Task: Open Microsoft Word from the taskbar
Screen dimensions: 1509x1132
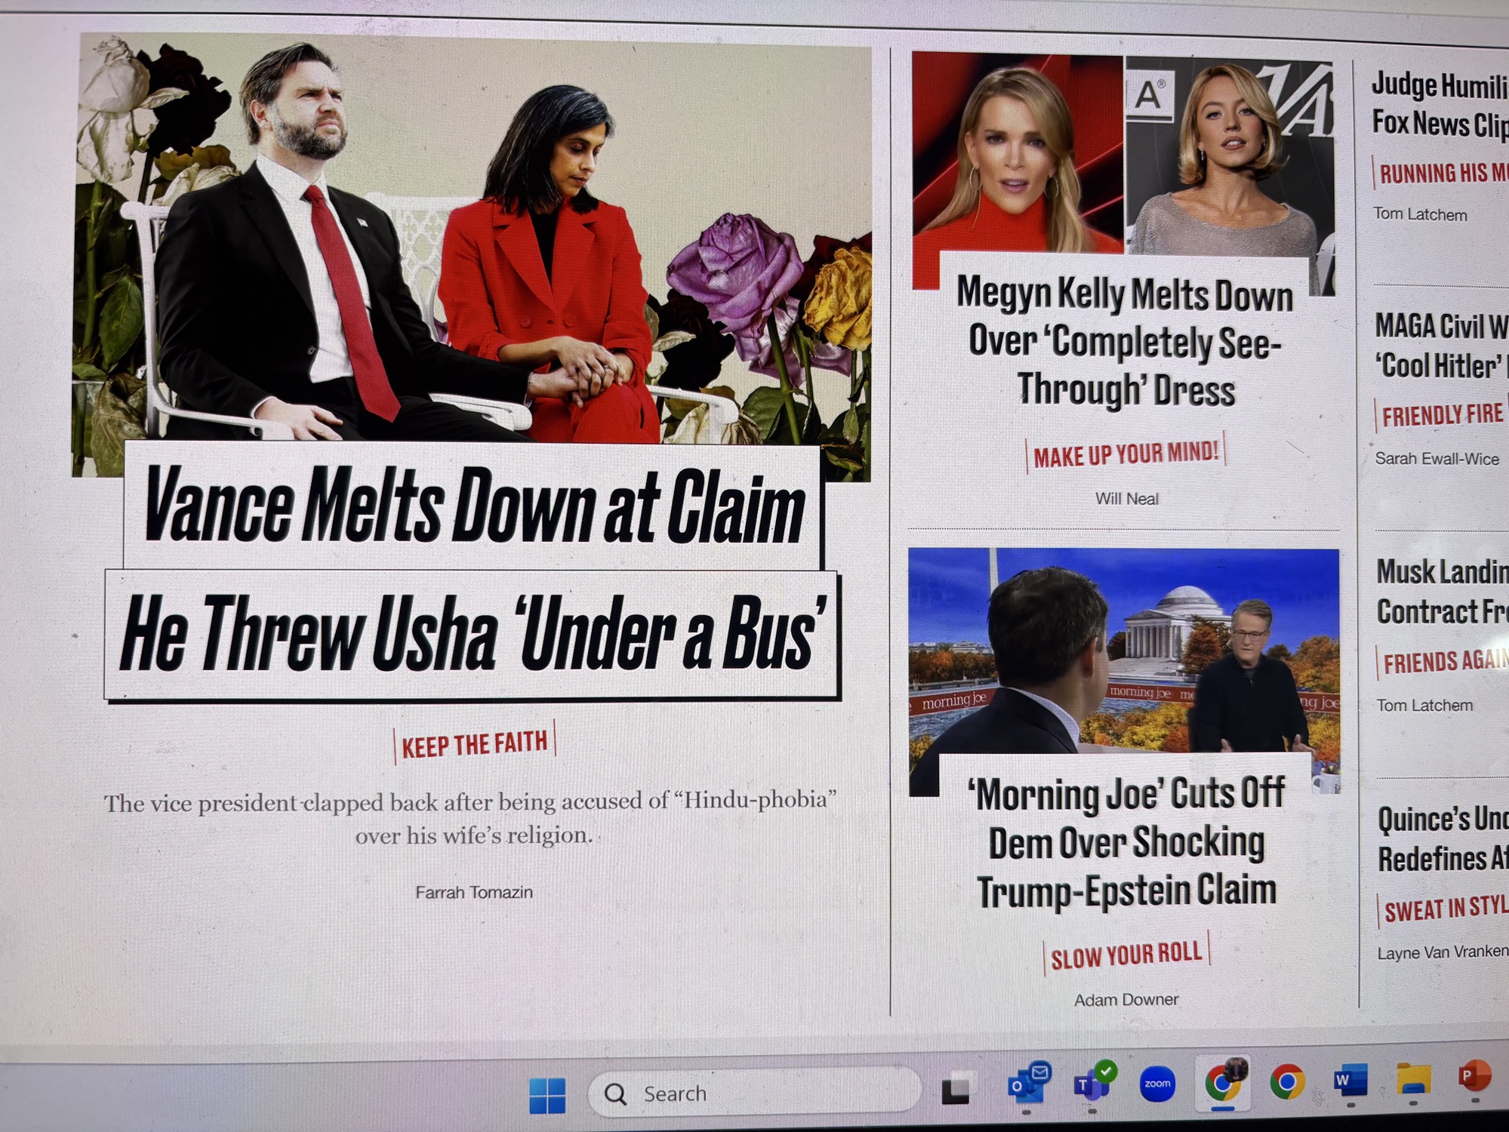Action: coord(1350,1081)
